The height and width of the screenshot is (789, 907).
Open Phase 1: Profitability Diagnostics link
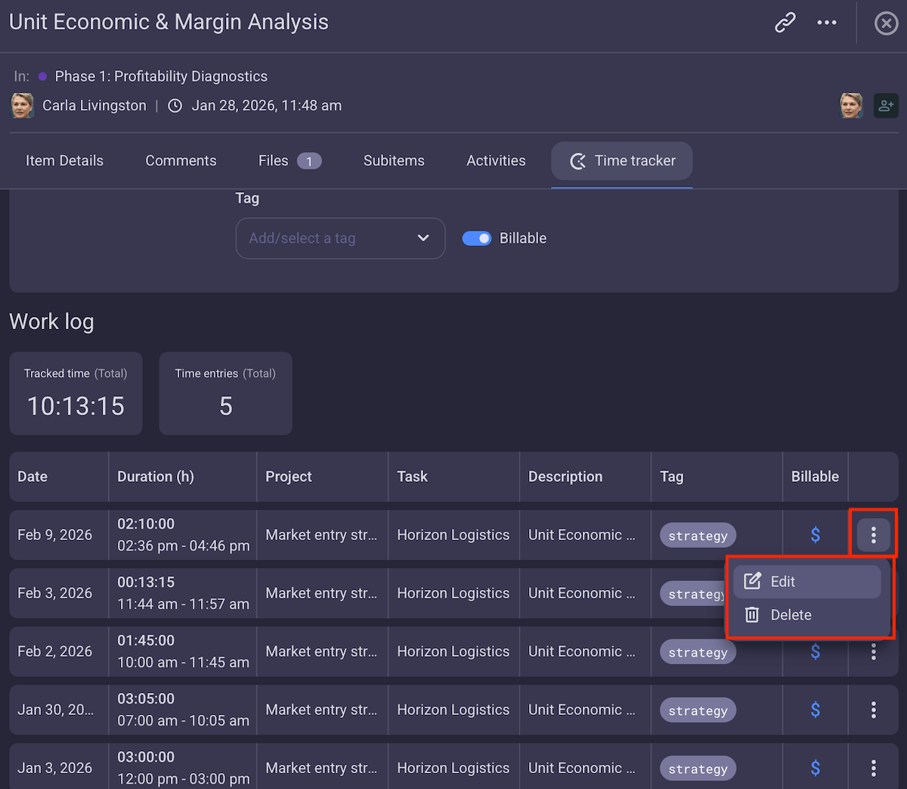161,76
